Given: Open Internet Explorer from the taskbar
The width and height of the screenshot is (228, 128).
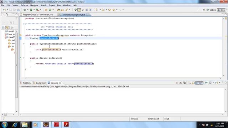Looking at the screenshot, I should click(15, 125).
